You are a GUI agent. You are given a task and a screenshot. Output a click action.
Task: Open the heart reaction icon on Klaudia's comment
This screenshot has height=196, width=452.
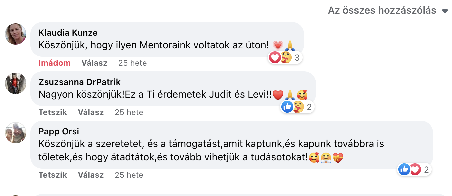tap(275, 58)
